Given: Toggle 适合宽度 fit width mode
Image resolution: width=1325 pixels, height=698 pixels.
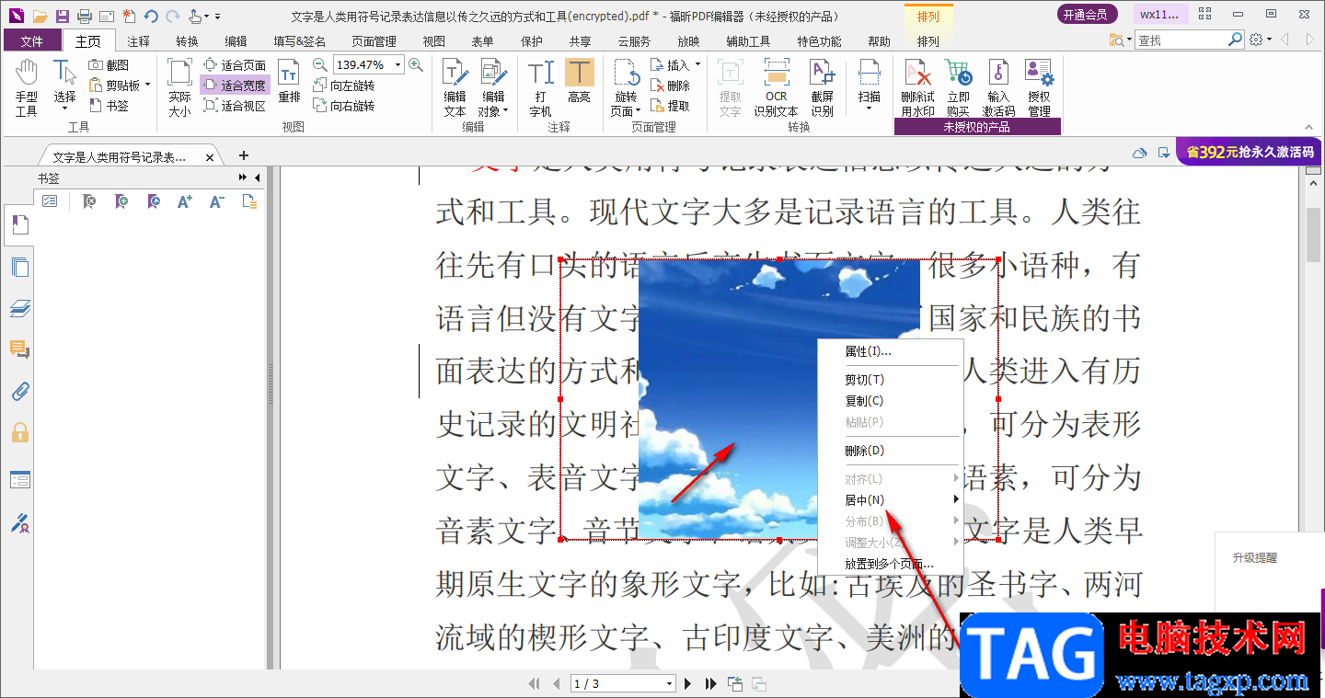Looking at the screenshot, I should tap(235, 86).
